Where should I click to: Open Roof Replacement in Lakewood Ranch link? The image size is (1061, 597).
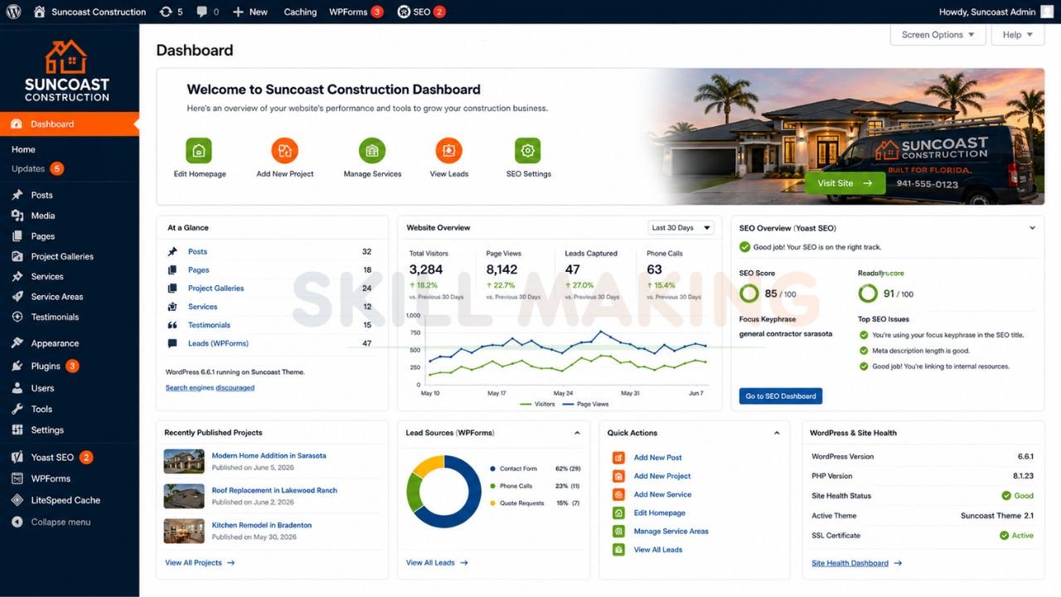(274, 490)
